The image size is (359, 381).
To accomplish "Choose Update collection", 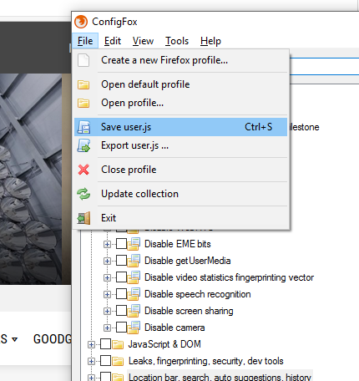I will [x=180, y=194].
